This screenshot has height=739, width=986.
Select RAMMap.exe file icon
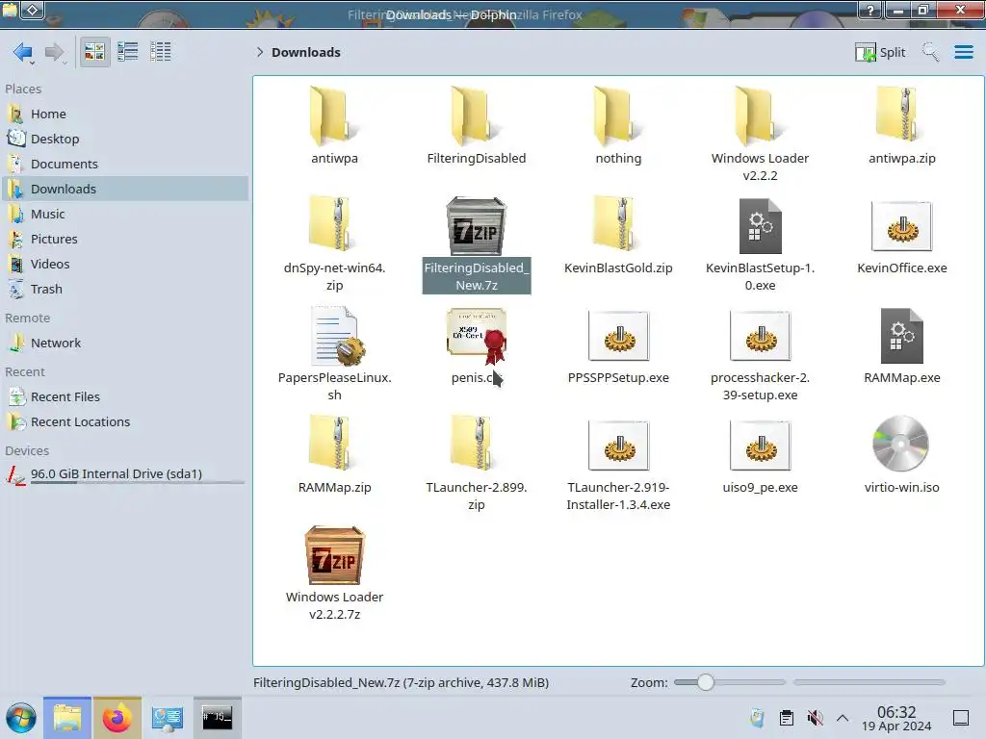[x=901, y=336]
